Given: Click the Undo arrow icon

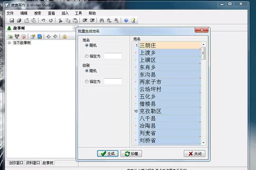Looking at the screenshot, I should click(x=43, y=20).
